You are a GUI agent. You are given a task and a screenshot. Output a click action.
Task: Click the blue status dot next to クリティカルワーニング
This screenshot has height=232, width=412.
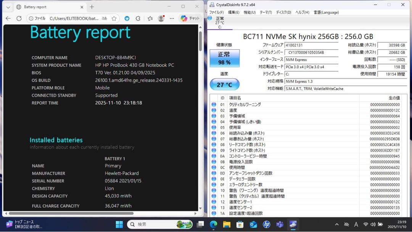214,104
